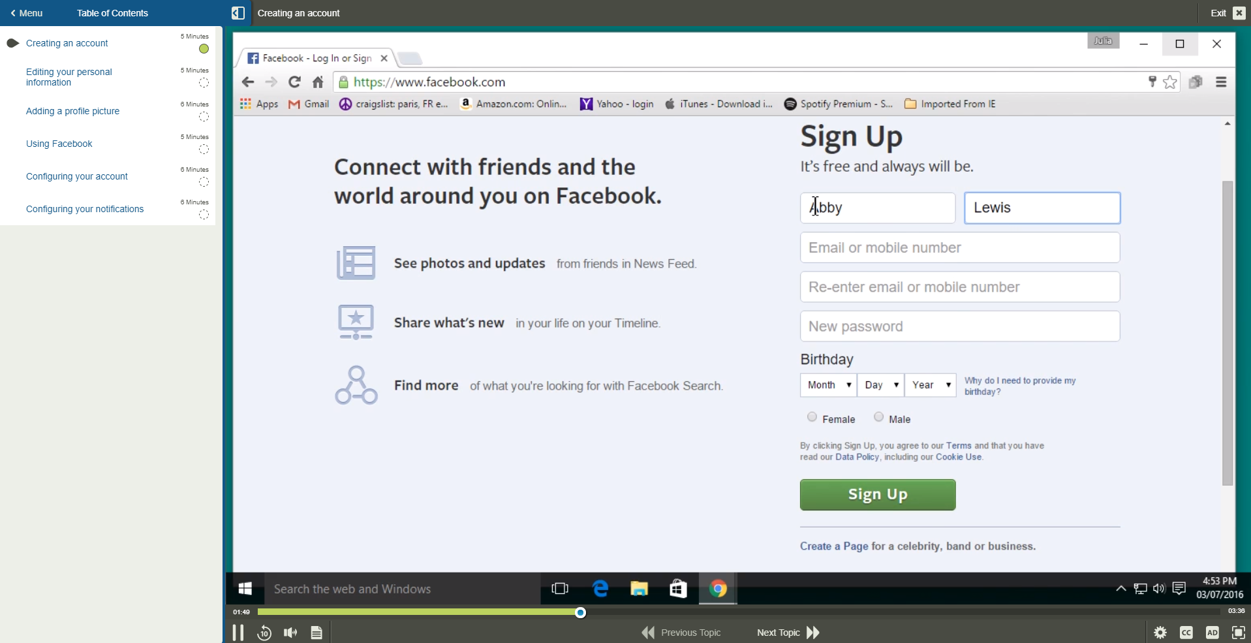Click the green Sign Up button
The image size is (1251, 643).
(x=877, y=494)
